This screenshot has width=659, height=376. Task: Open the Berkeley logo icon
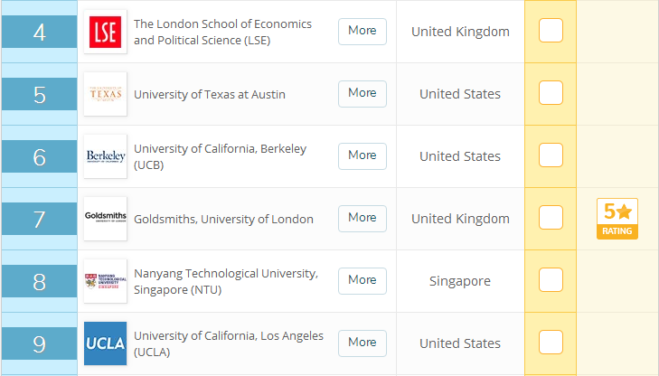pyautogui.click(x=105, y=156)
